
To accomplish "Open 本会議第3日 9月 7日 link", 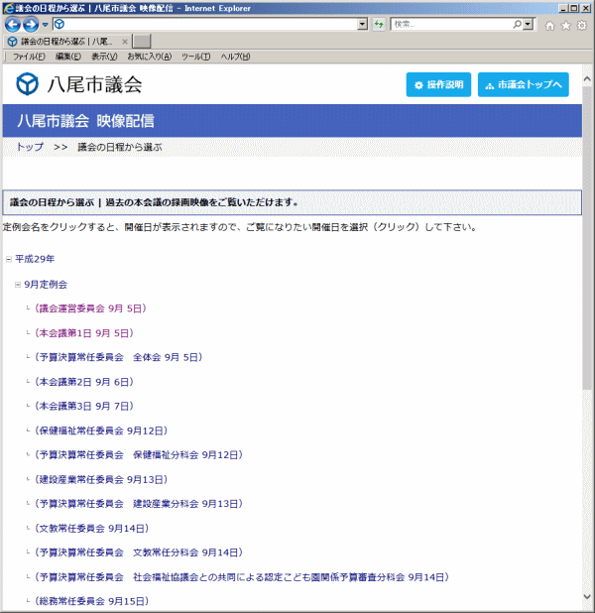I will 84,407.
